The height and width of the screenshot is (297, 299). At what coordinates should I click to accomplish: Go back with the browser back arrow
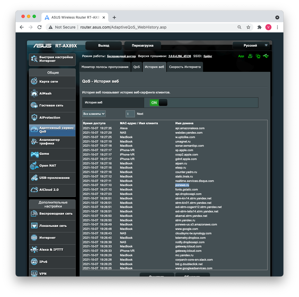coord(22,27)
